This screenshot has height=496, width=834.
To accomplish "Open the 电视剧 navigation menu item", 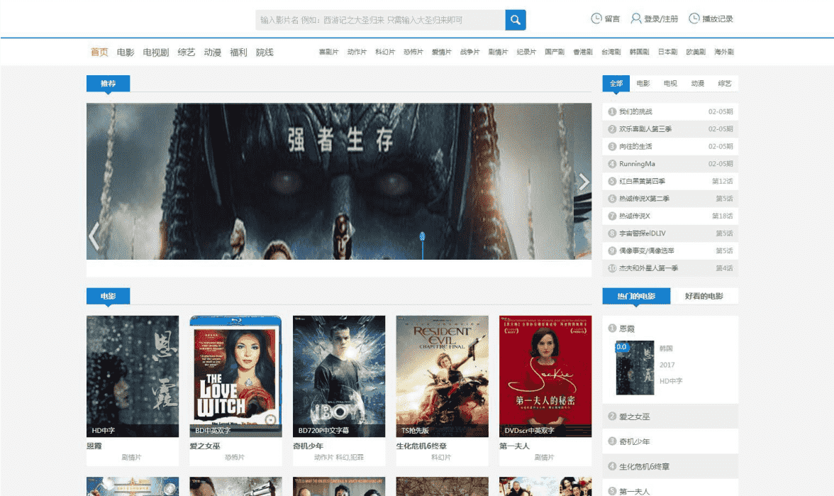I will (x=155, y=52).
